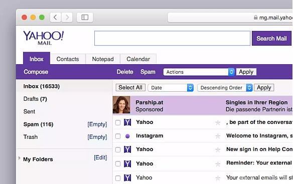The height and width of the screenshot is (184, 294).
Task: Open Drafts (7) folder
Action: pos(35,99)
